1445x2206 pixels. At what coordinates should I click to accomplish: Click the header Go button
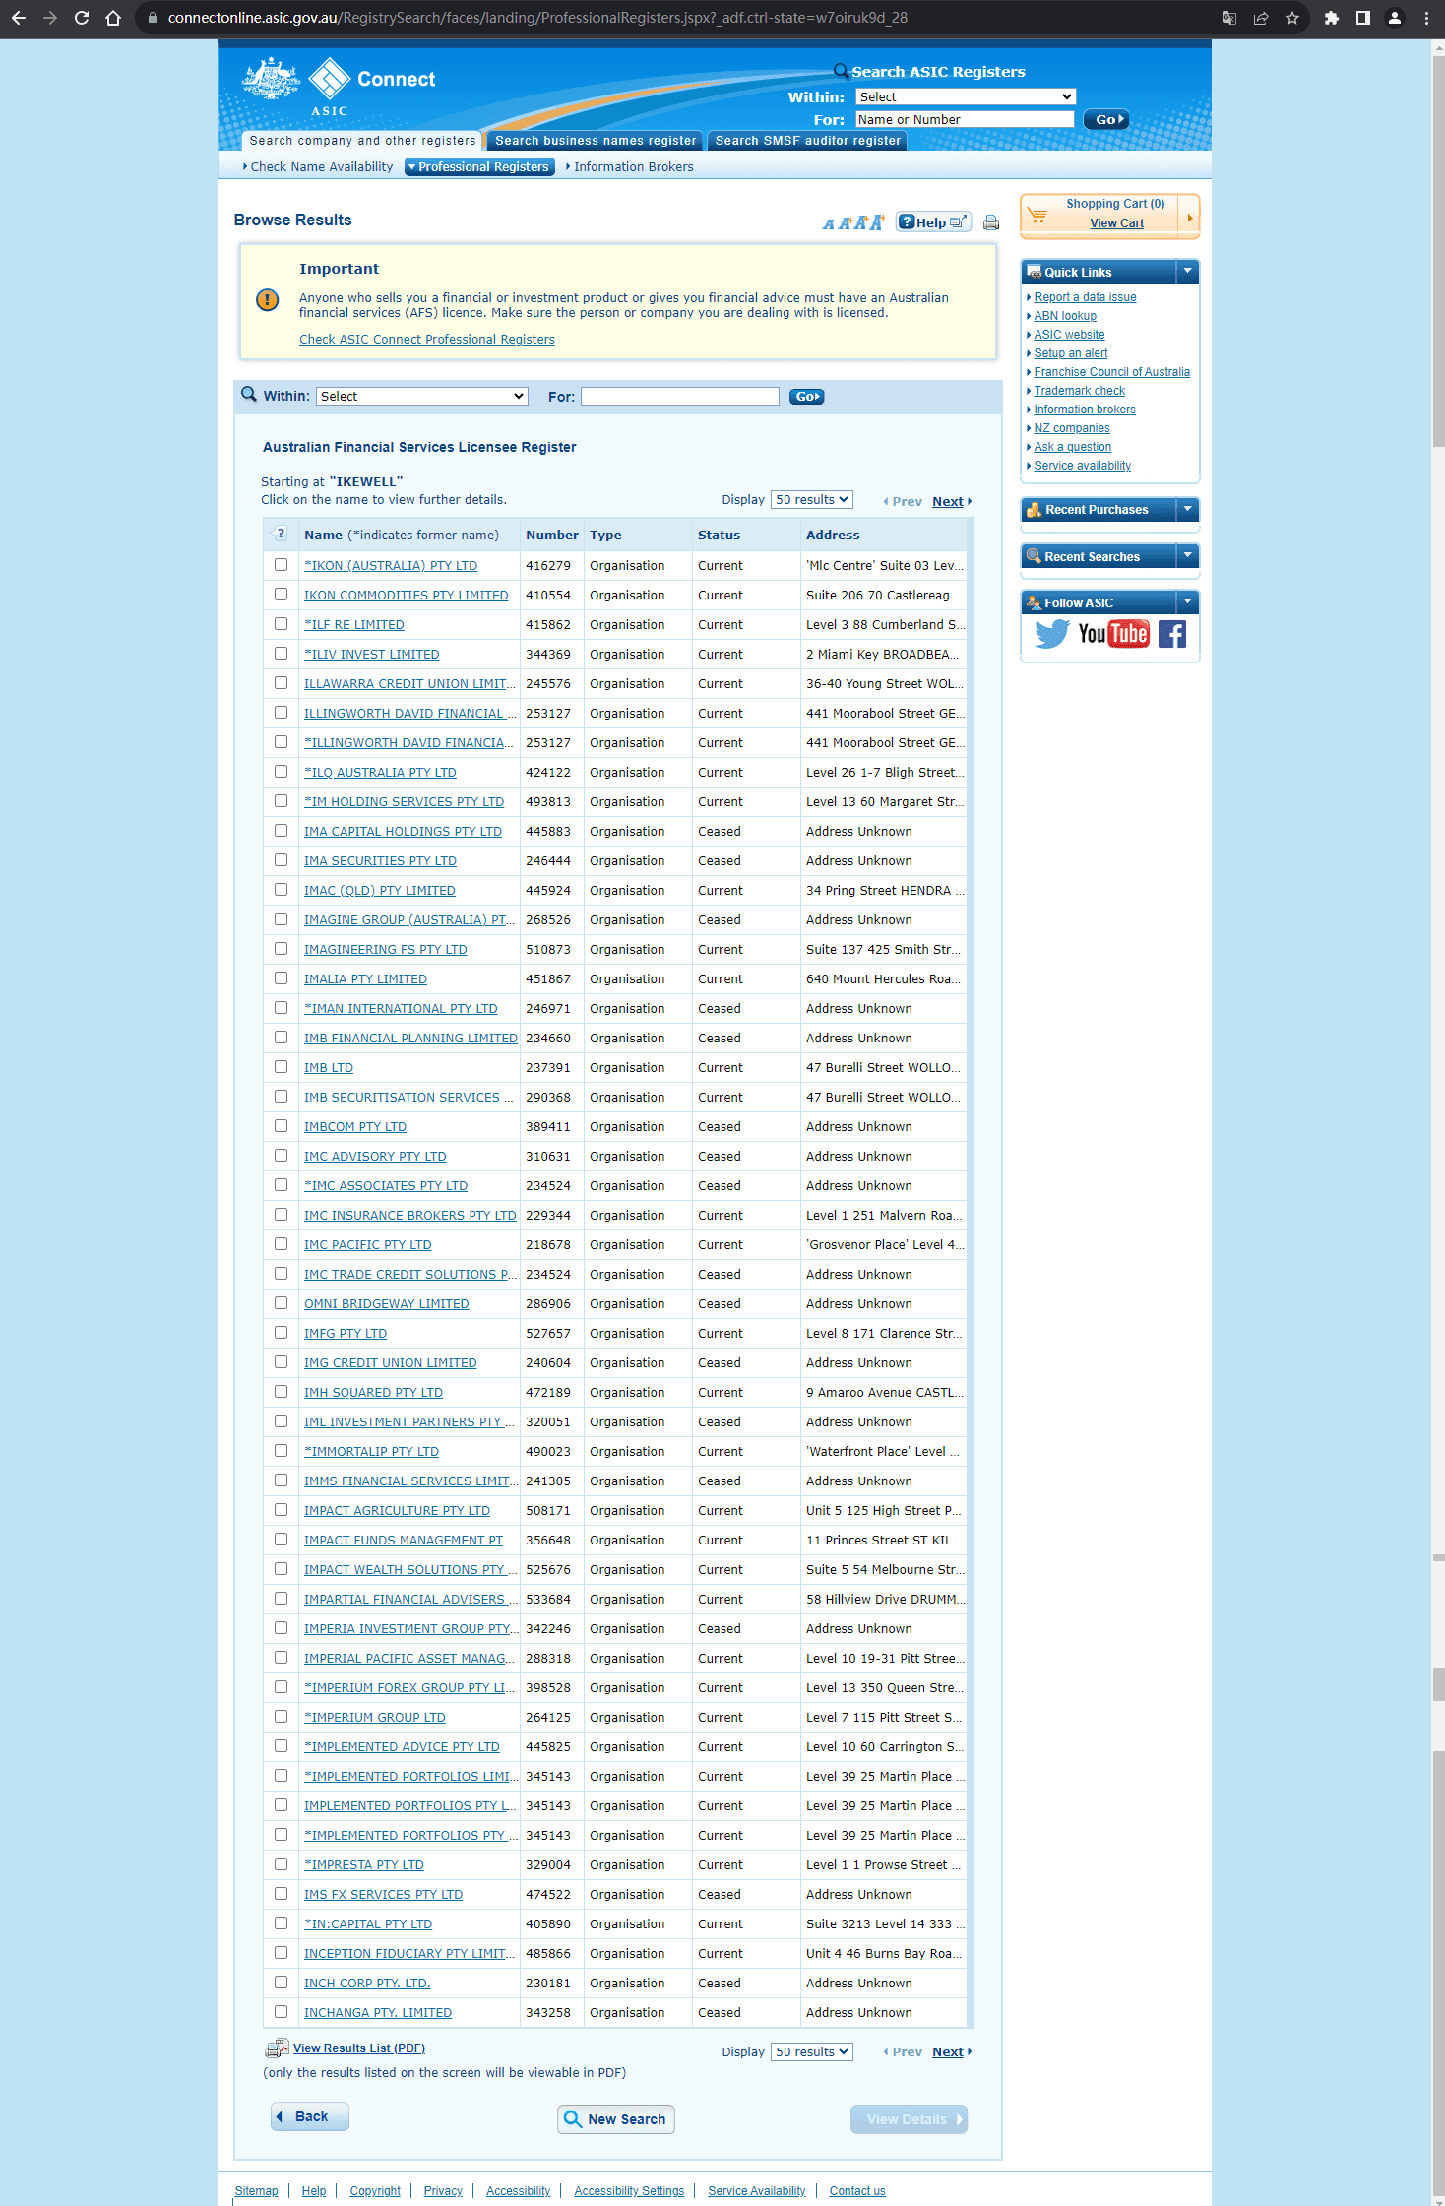pyautogui.click(x=1105, y=119)
